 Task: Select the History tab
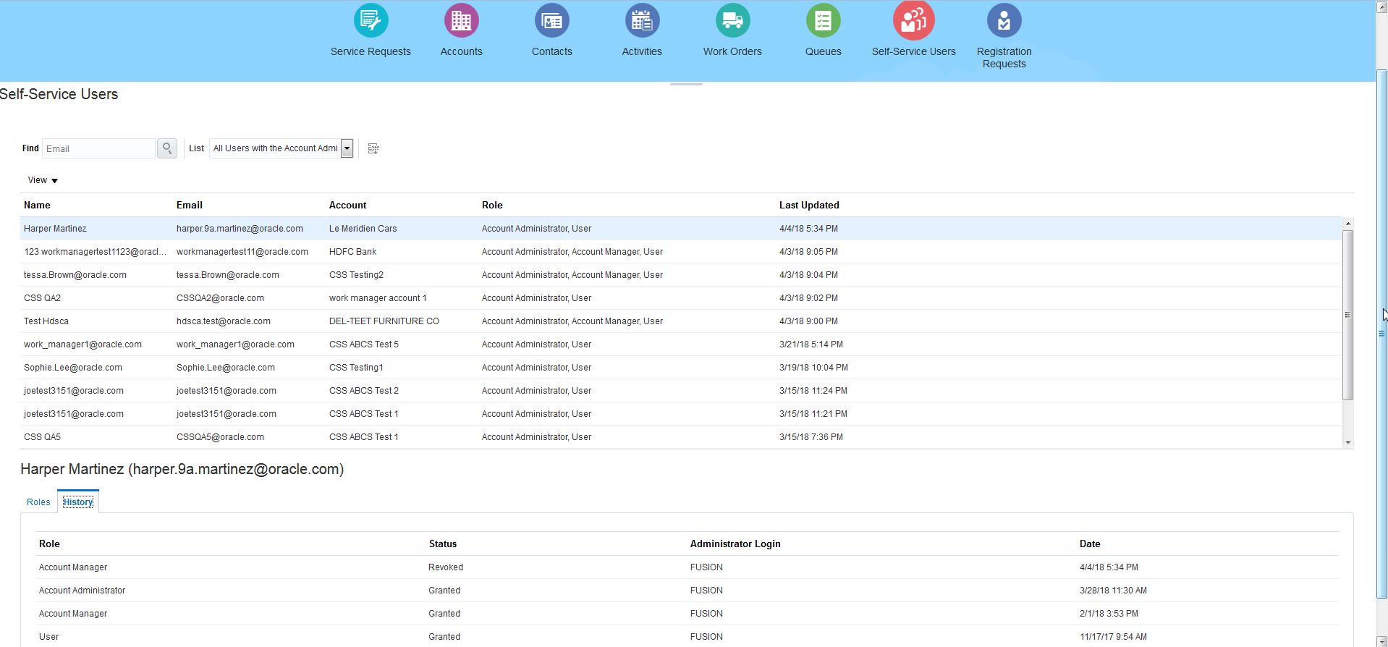[78, 502]
